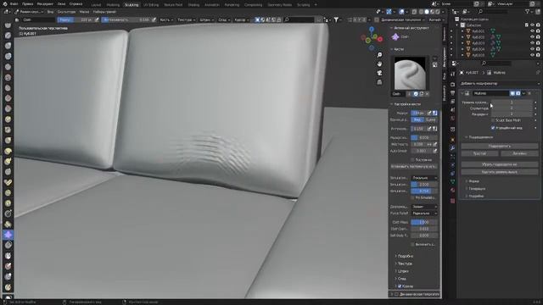Hide Куб.001 with its eye icon
Viewport: 543px width, 305px height.
(532, 31)
